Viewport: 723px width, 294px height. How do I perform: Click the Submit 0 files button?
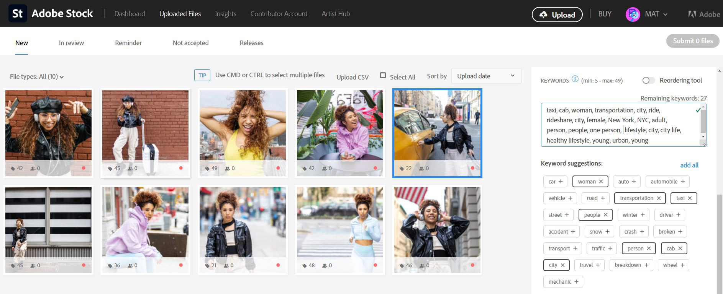pyautogui.click(x=693, y=41)
